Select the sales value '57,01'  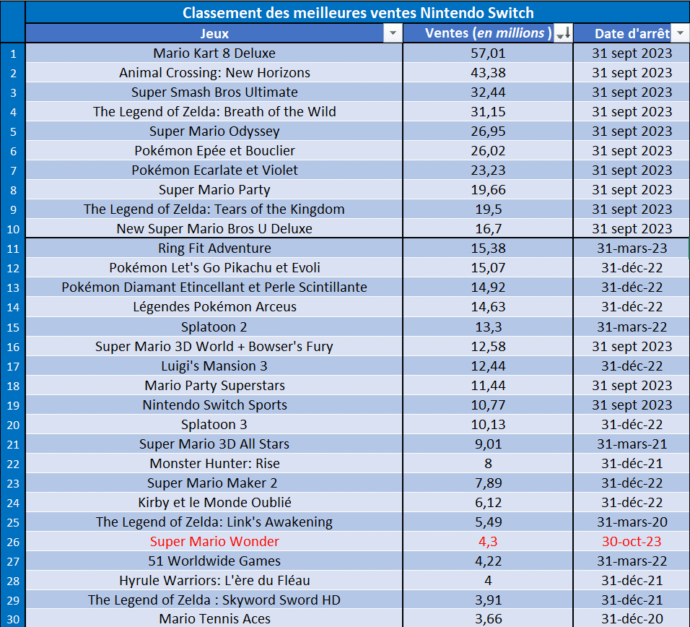pyautogui.click(x=488, y=53)
